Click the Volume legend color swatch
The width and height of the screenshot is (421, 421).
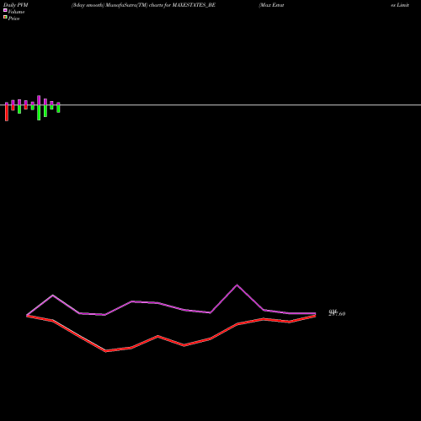[5, 10]
